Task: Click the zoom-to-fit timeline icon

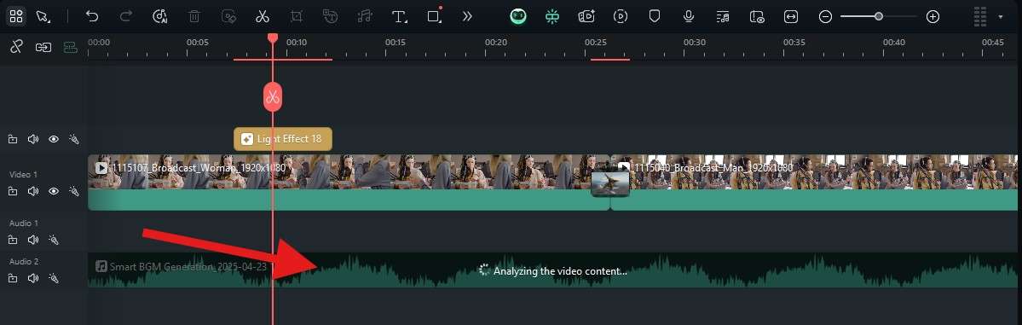Action: pyautogui.click(x=791, y=16)
